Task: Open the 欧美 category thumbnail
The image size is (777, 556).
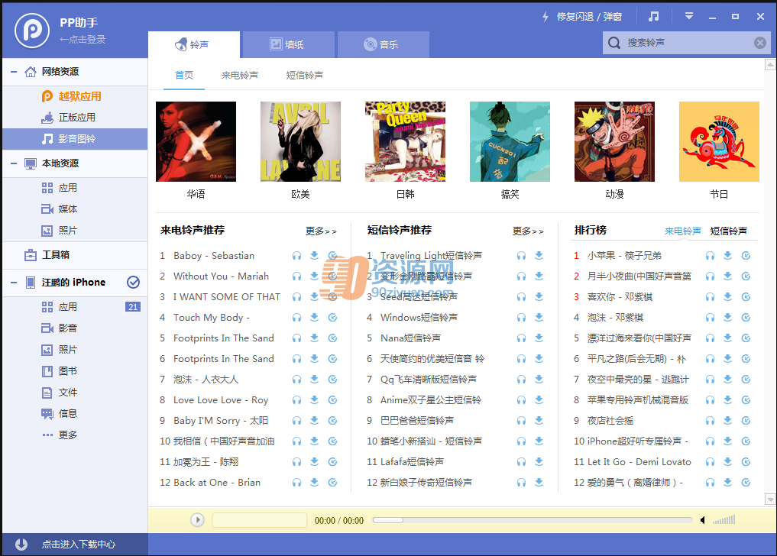Action: pos(300,142)
